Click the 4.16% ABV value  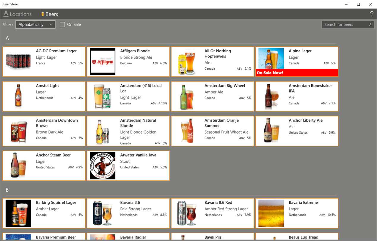pyautogui.click(x=163, y=103)
